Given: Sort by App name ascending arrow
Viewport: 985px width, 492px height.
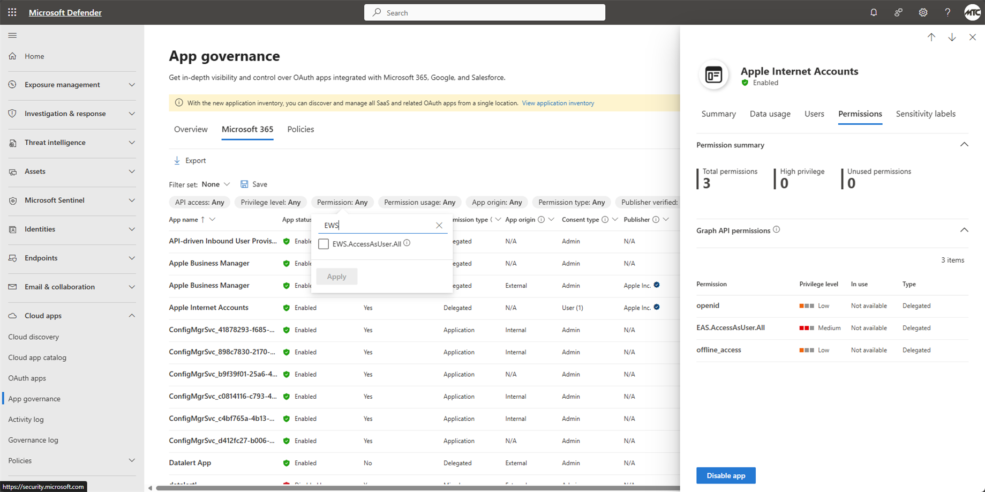Looking at the screenshot, I should (x=202, y=219).
